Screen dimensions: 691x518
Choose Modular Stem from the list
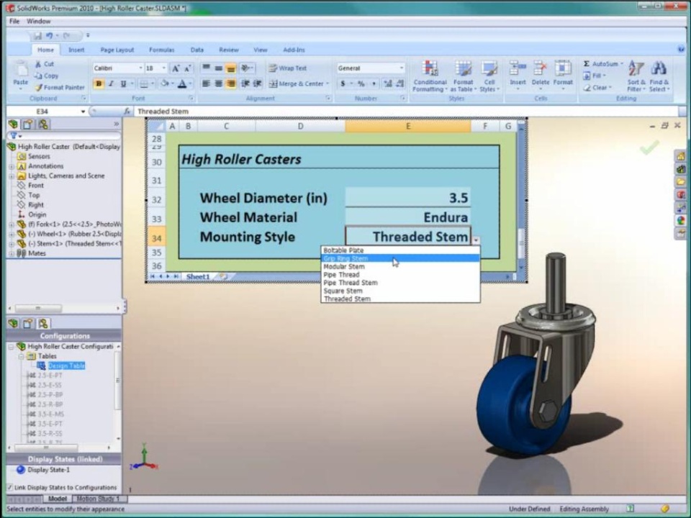pos(400,266)
